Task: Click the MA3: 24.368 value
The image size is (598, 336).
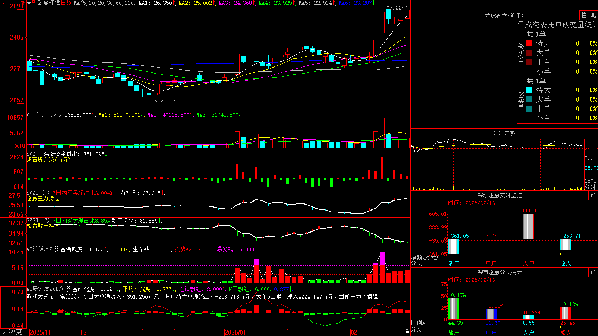Action: tap(235, 3)
